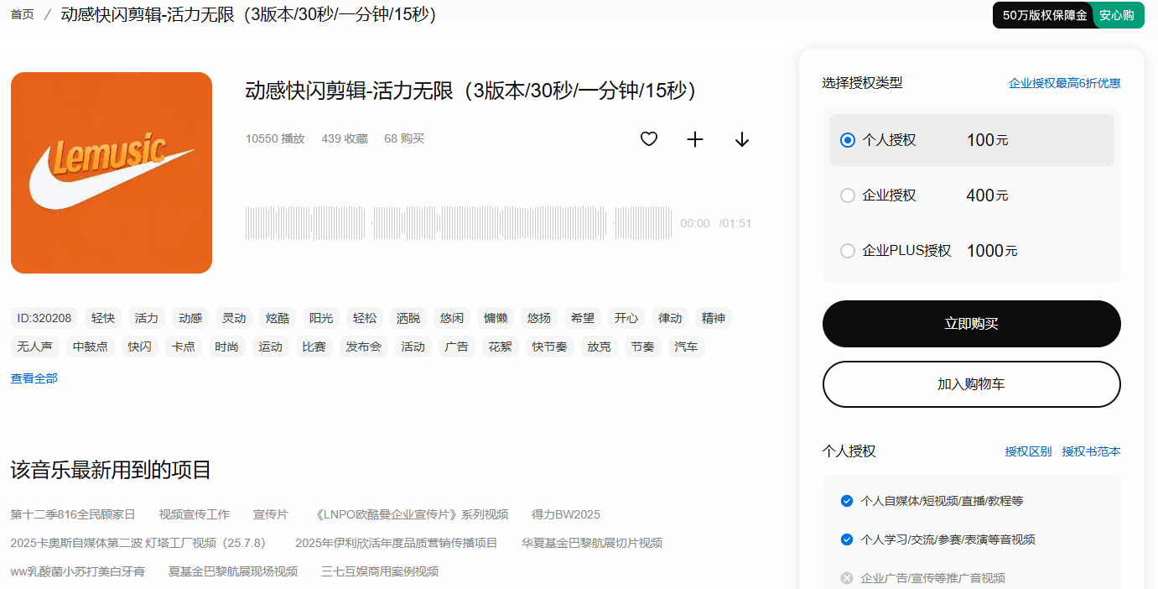Select the 企业授权 radio option

(x=848, y=195)
